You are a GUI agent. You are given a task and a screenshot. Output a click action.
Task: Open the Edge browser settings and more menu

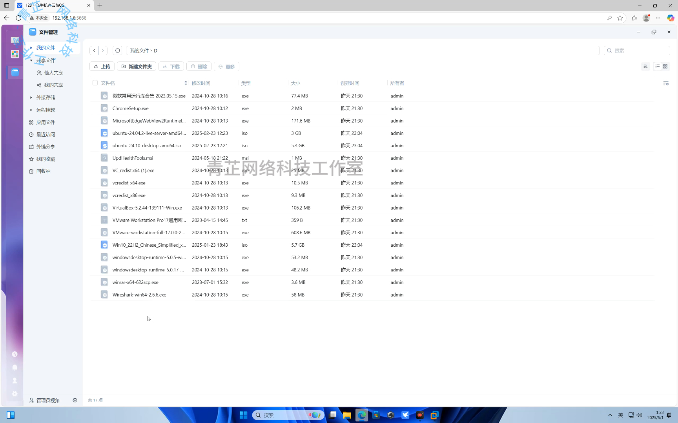point(658,18)
